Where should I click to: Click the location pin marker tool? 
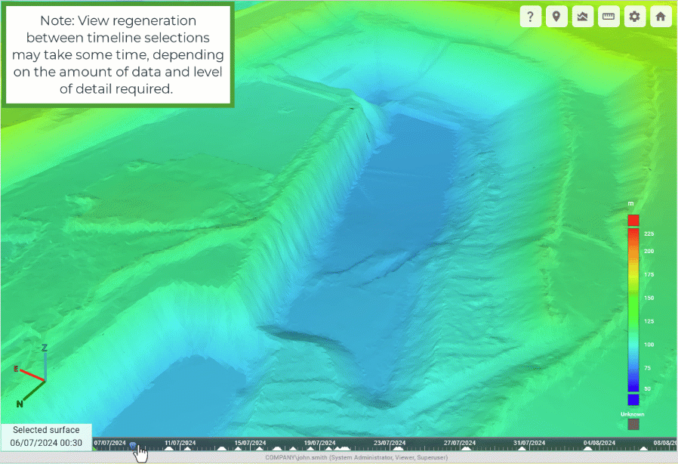pos(556,17)
